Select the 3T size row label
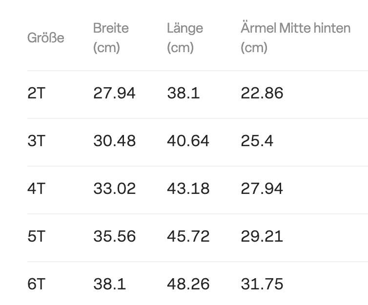 coord(36,141)
